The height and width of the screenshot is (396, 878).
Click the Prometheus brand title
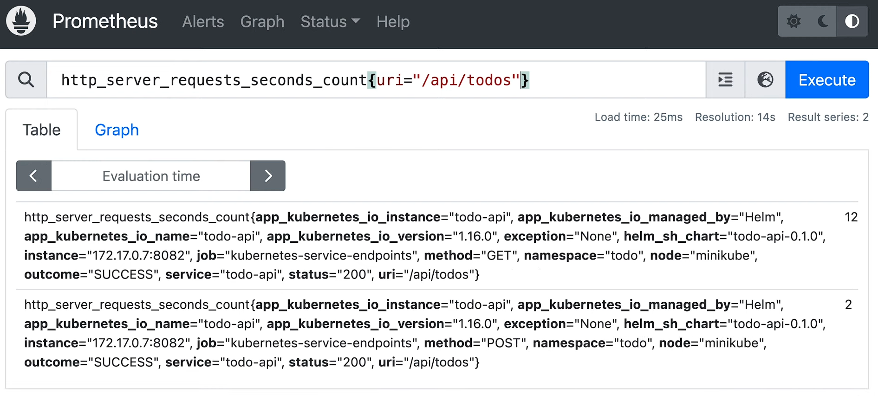click(x=105, y=21)
